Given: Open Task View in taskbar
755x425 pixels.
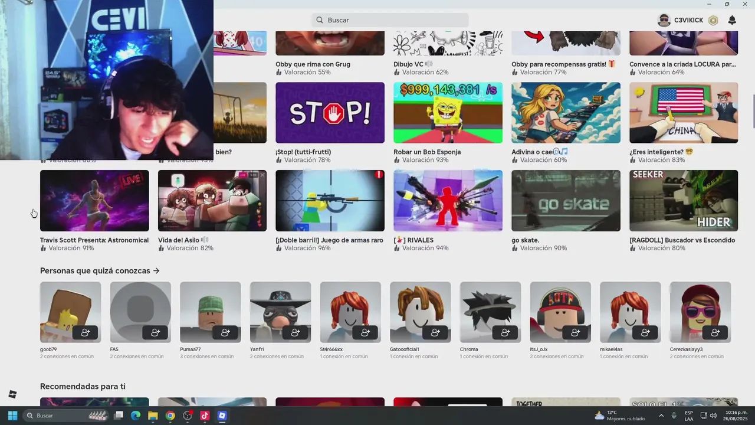Looking at the screenshot, I should tap(119, 416).
